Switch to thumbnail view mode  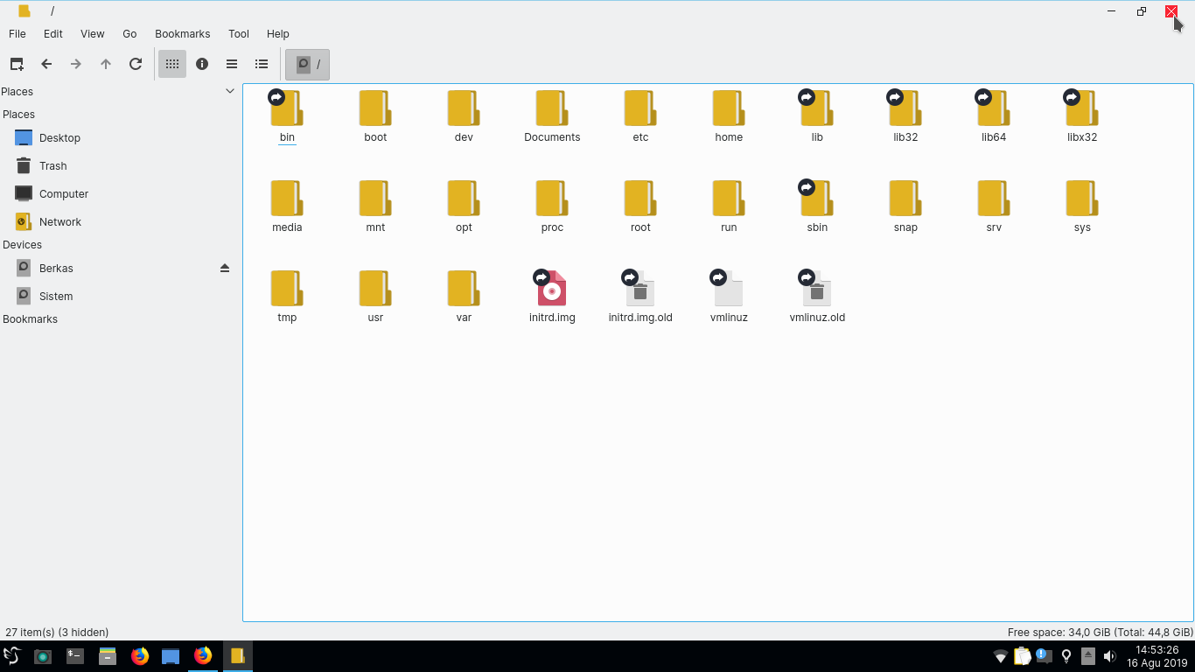click(202, 64)
